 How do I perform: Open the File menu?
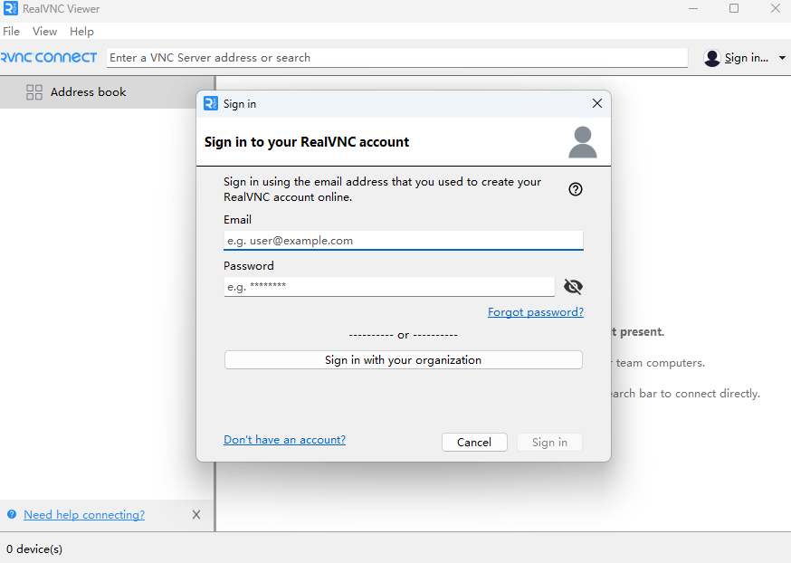12,32
